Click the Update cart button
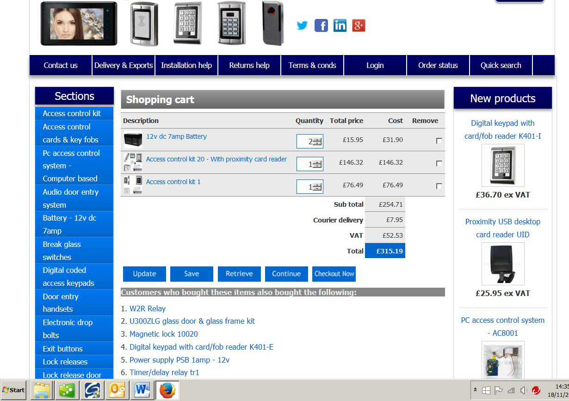This screenshot has width=569, height=401. pos(144,274)
